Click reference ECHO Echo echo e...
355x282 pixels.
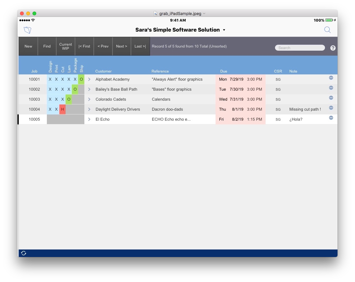[171, 119]
